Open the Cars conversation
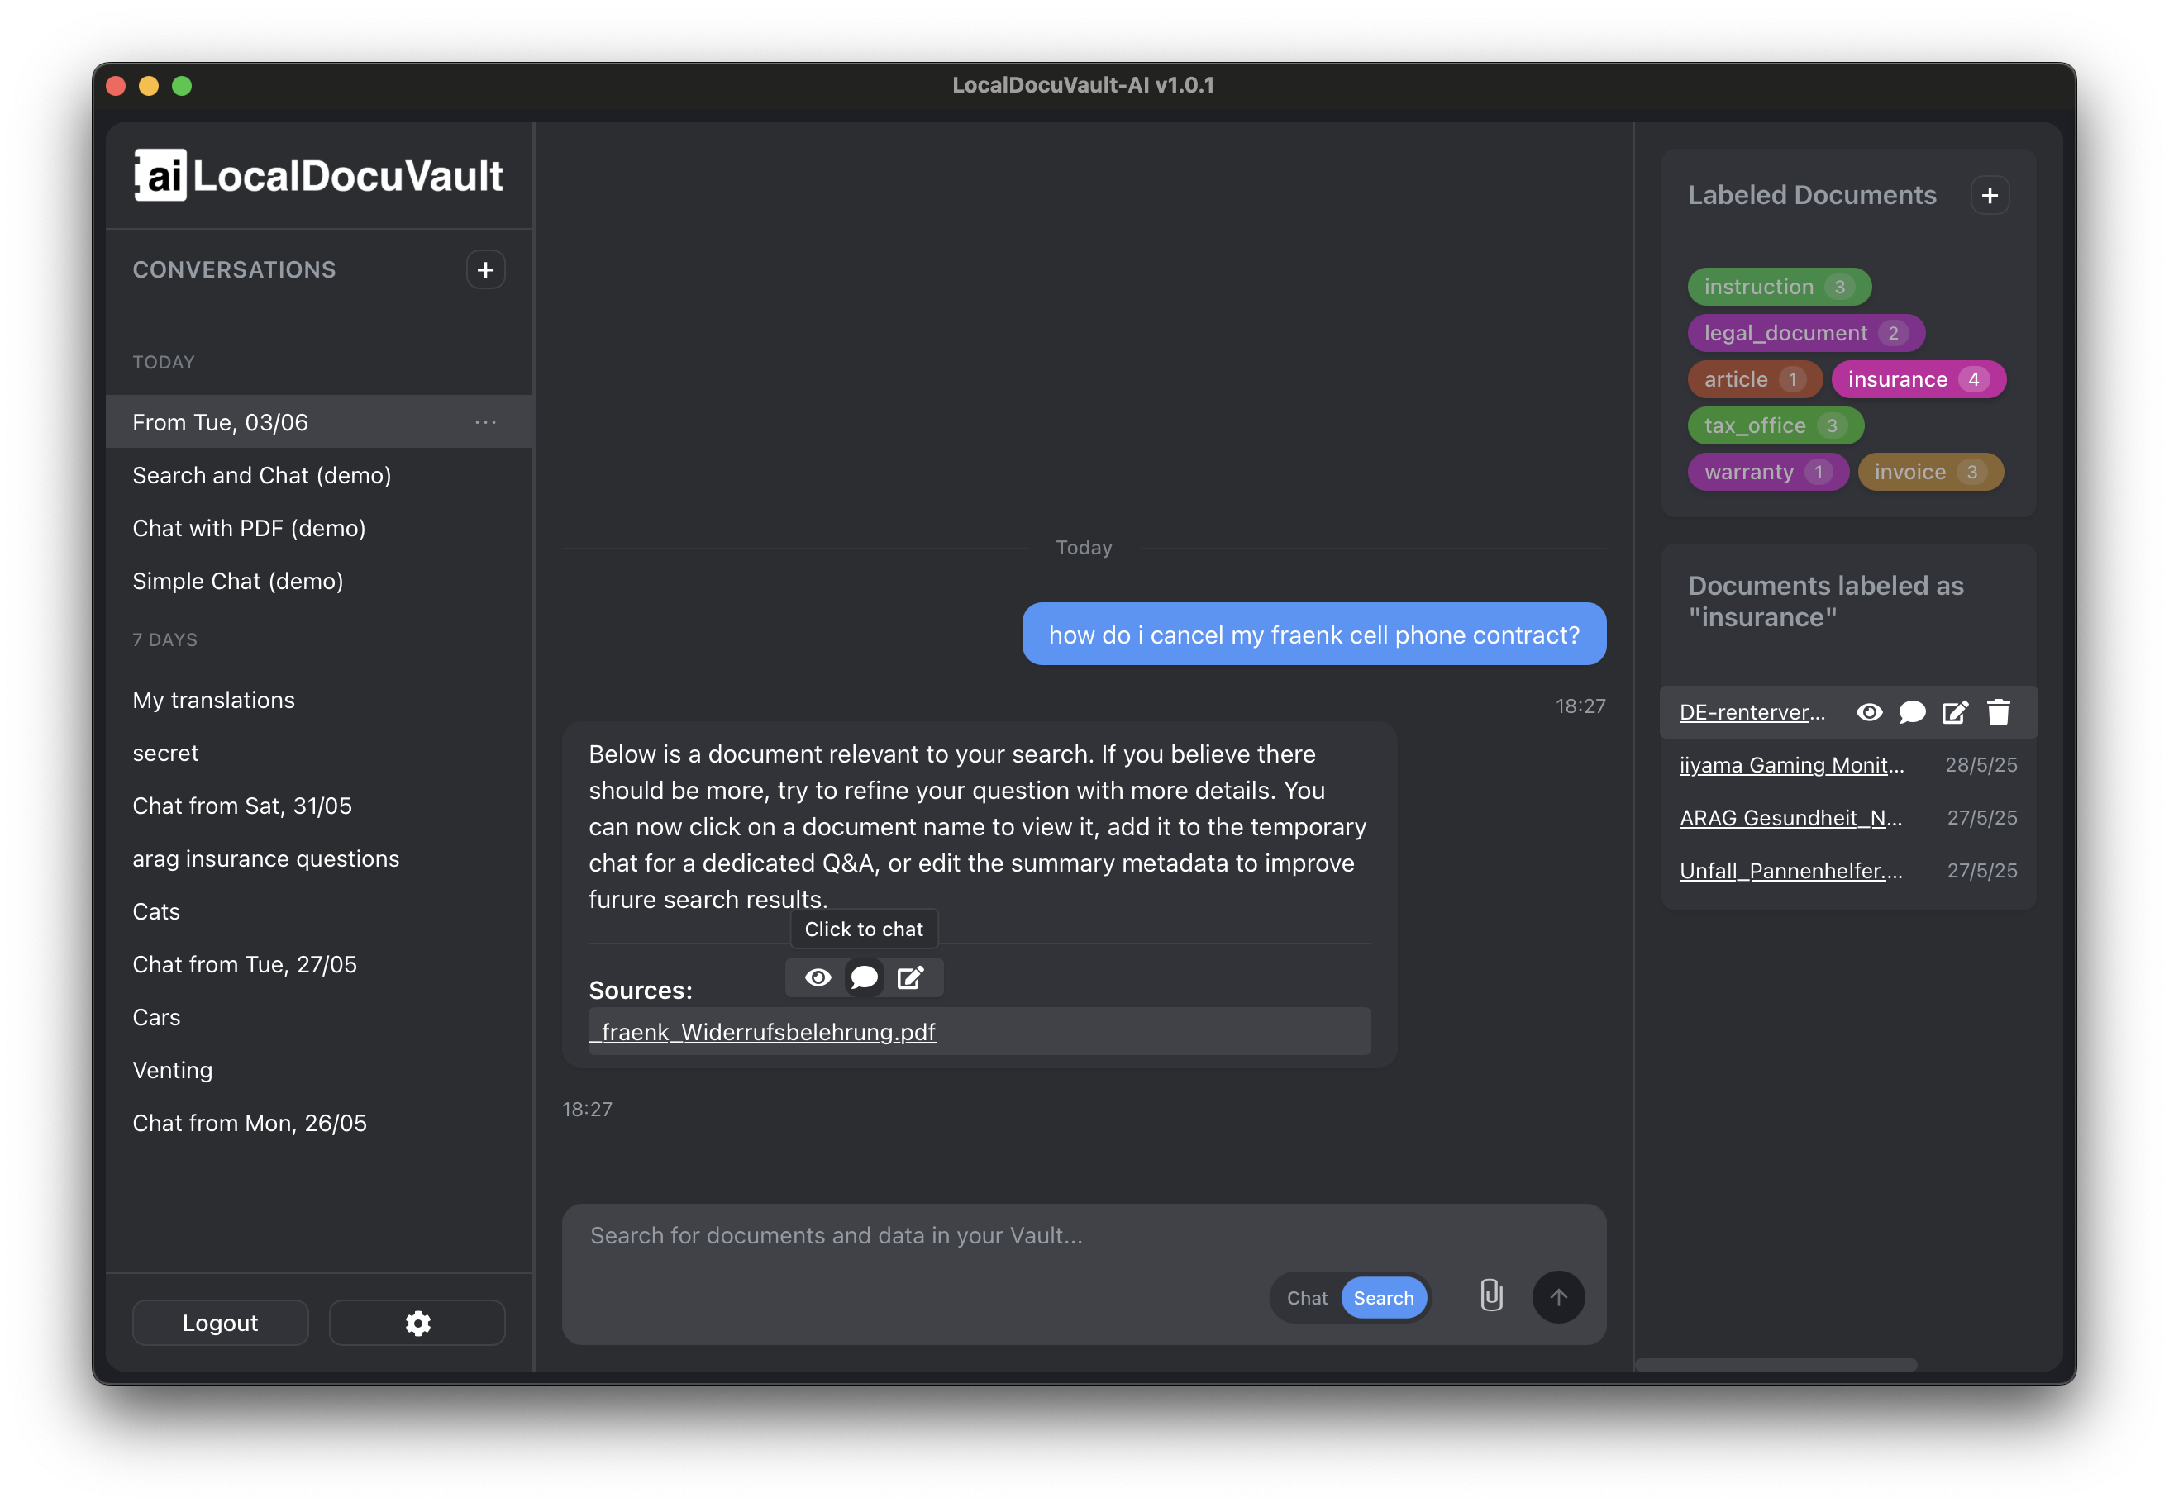The height and width of the screenshot is (1507, 2169). (319, 1017)
